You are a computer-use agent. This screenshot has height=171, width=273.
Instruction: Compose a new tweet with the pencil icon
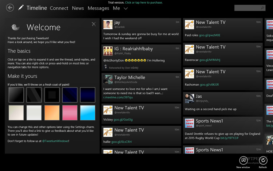(21, 8)
